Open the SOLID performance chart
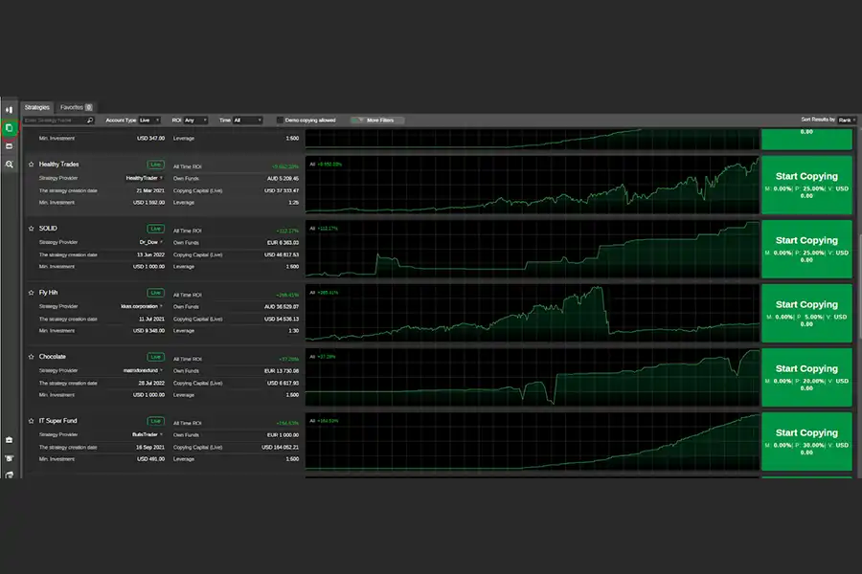This screenshot has height=574, width=862. pos(533,249)
